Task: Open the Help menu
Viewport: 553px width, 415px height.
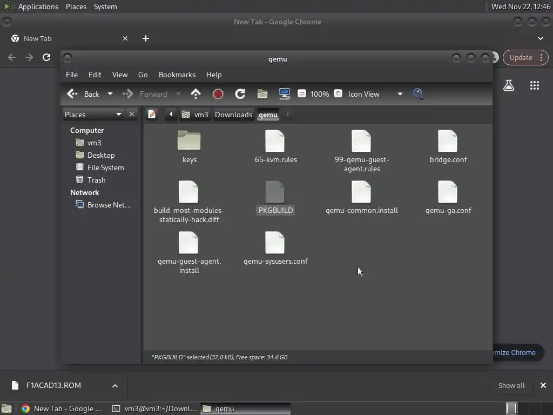Action: [x=214, y=75]
